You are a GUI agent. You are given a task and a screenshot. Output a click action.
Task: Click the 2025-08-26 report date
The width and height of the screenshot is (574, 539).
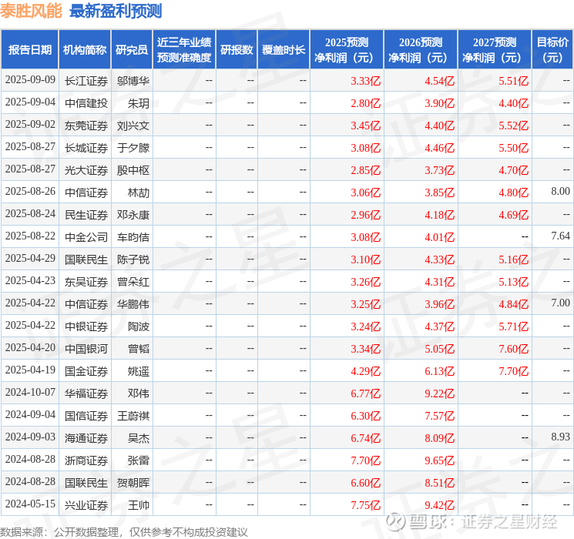(x=30, y=191)
